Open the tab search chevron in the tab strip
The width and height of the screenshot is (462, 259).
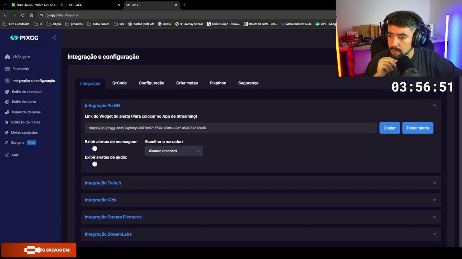tap(5, 5)
